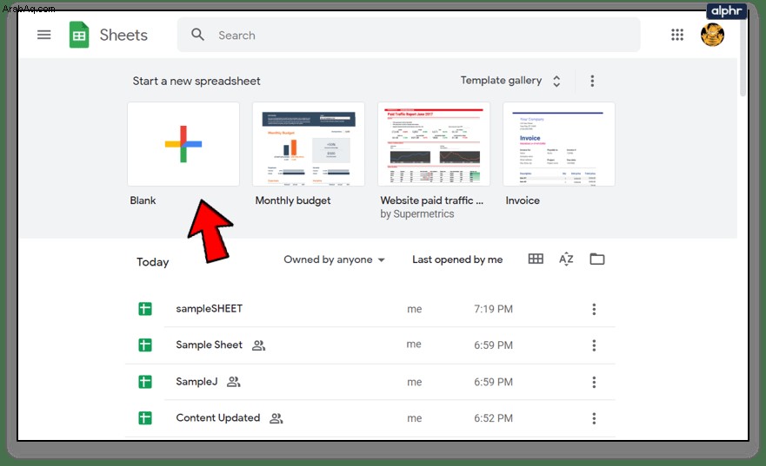
Task: Open the Invoice template
Action: click(558, 144)
